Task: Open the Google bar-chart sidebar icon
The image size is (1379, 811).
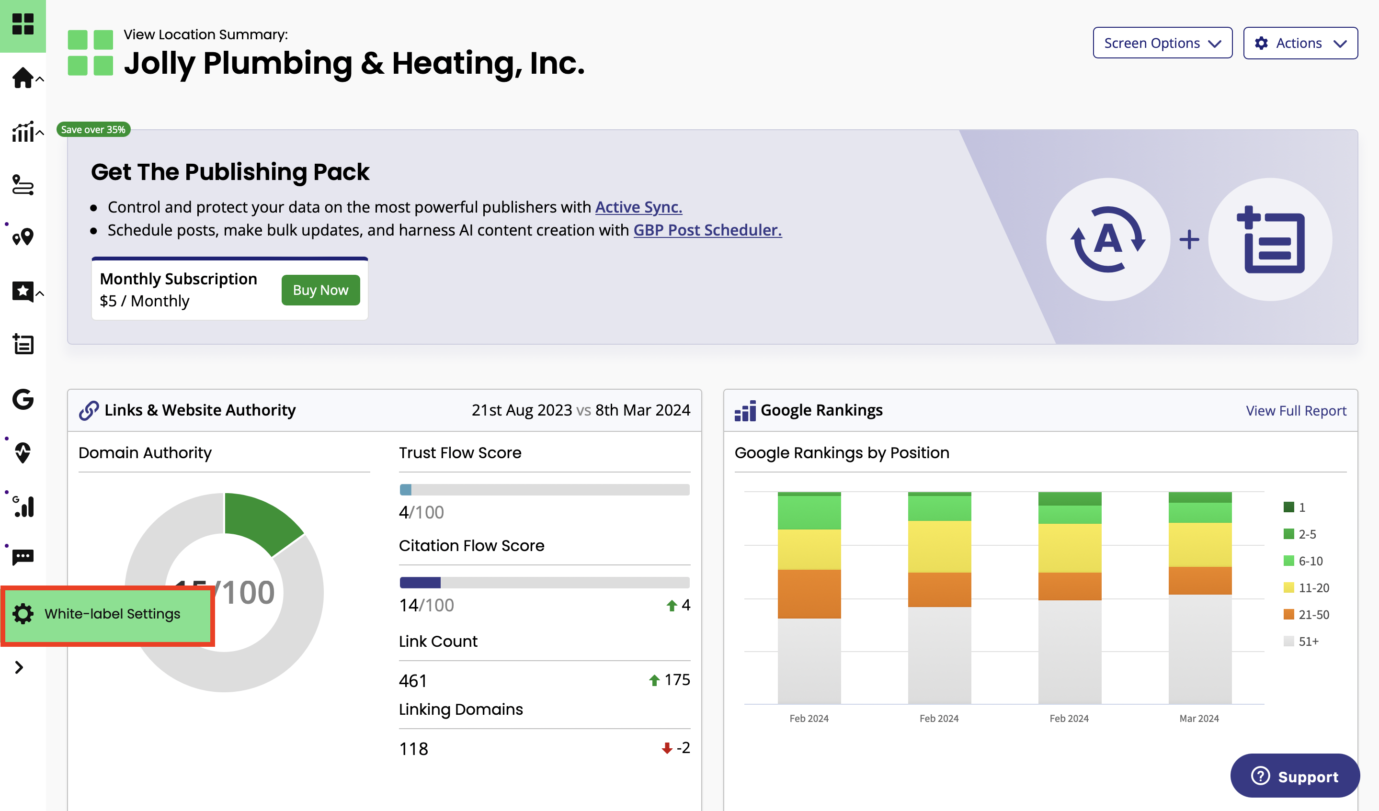Action: coord(23,506)
